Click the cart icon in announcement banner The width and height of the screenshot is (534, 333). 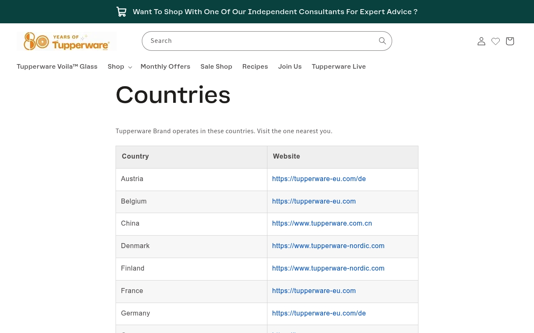[x=121, y=12]
